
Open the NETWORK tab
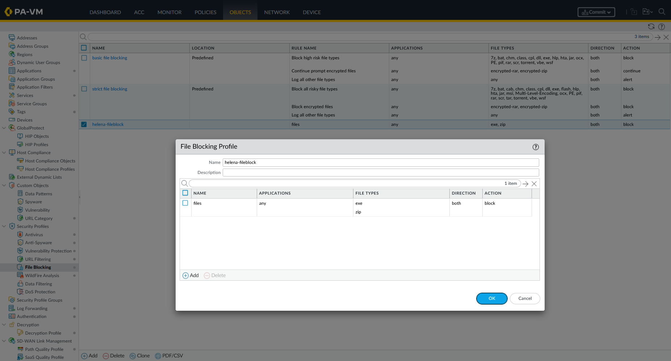(277, 12)
